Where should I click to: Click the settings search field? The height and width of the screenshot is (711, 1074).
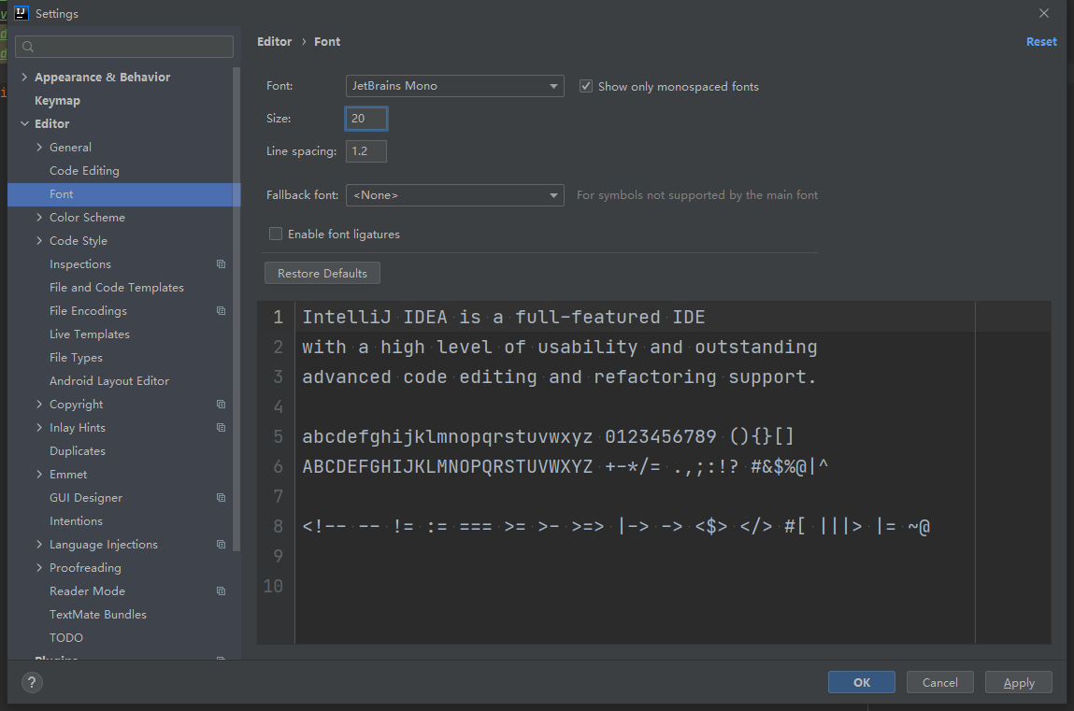[x=124, y=47]
